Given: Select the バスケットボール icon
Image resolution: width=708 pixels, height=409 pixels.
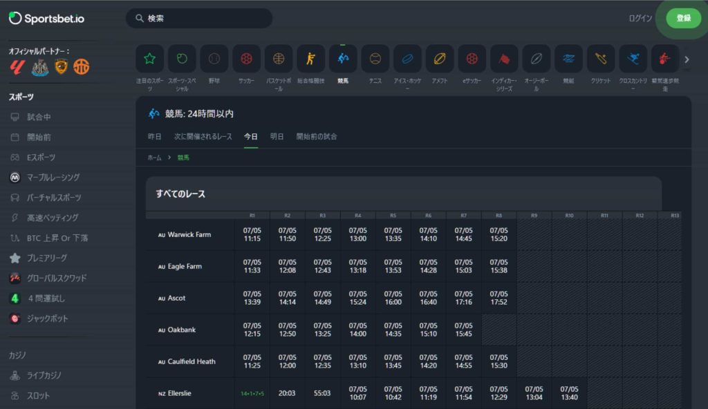Looking at the screenshot, I should (279, 59).
